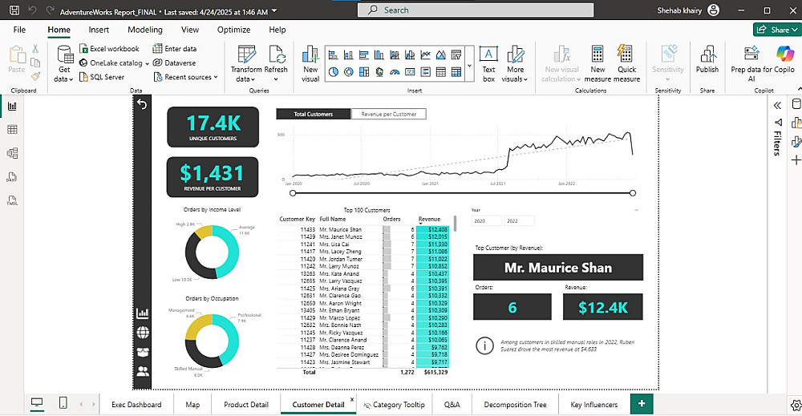The height and width of the screenshot is (416, 802).
Task: Toggle chart to Revenue per Customer
Action: click(x=389, y=114)
